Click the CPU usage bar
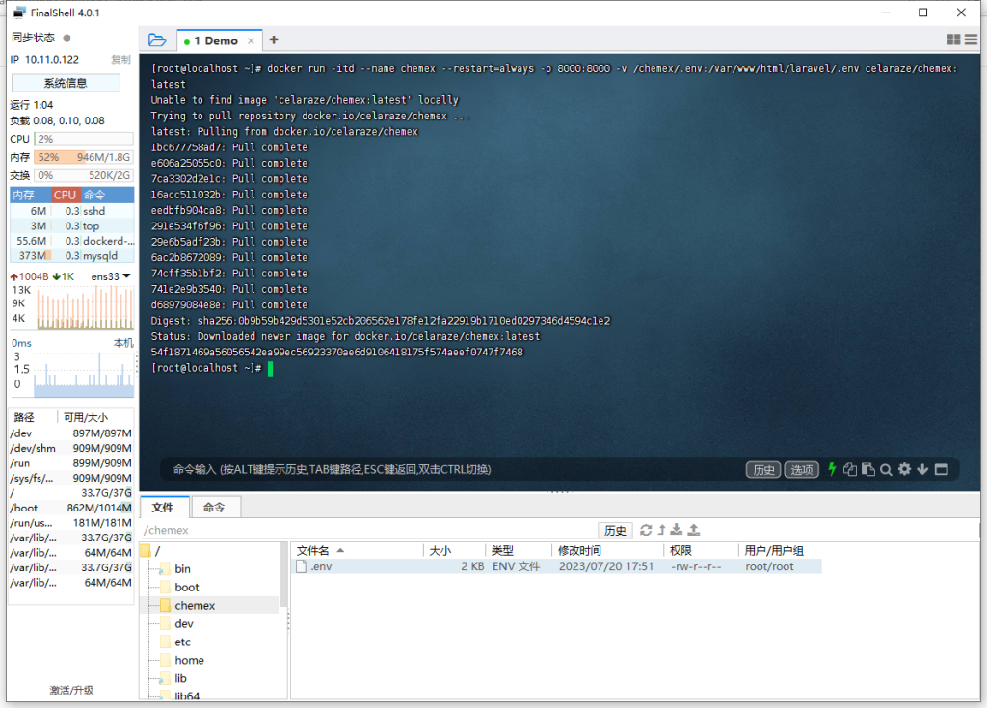This screenshot has width=987, height=708. tap(83, 139)
